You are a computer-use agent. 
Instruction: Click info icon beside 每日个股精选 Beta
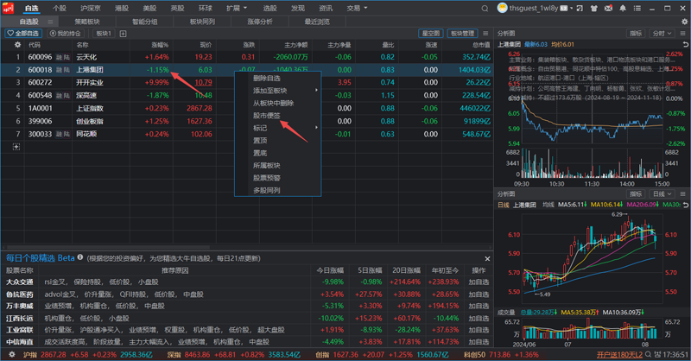point(80,257)
